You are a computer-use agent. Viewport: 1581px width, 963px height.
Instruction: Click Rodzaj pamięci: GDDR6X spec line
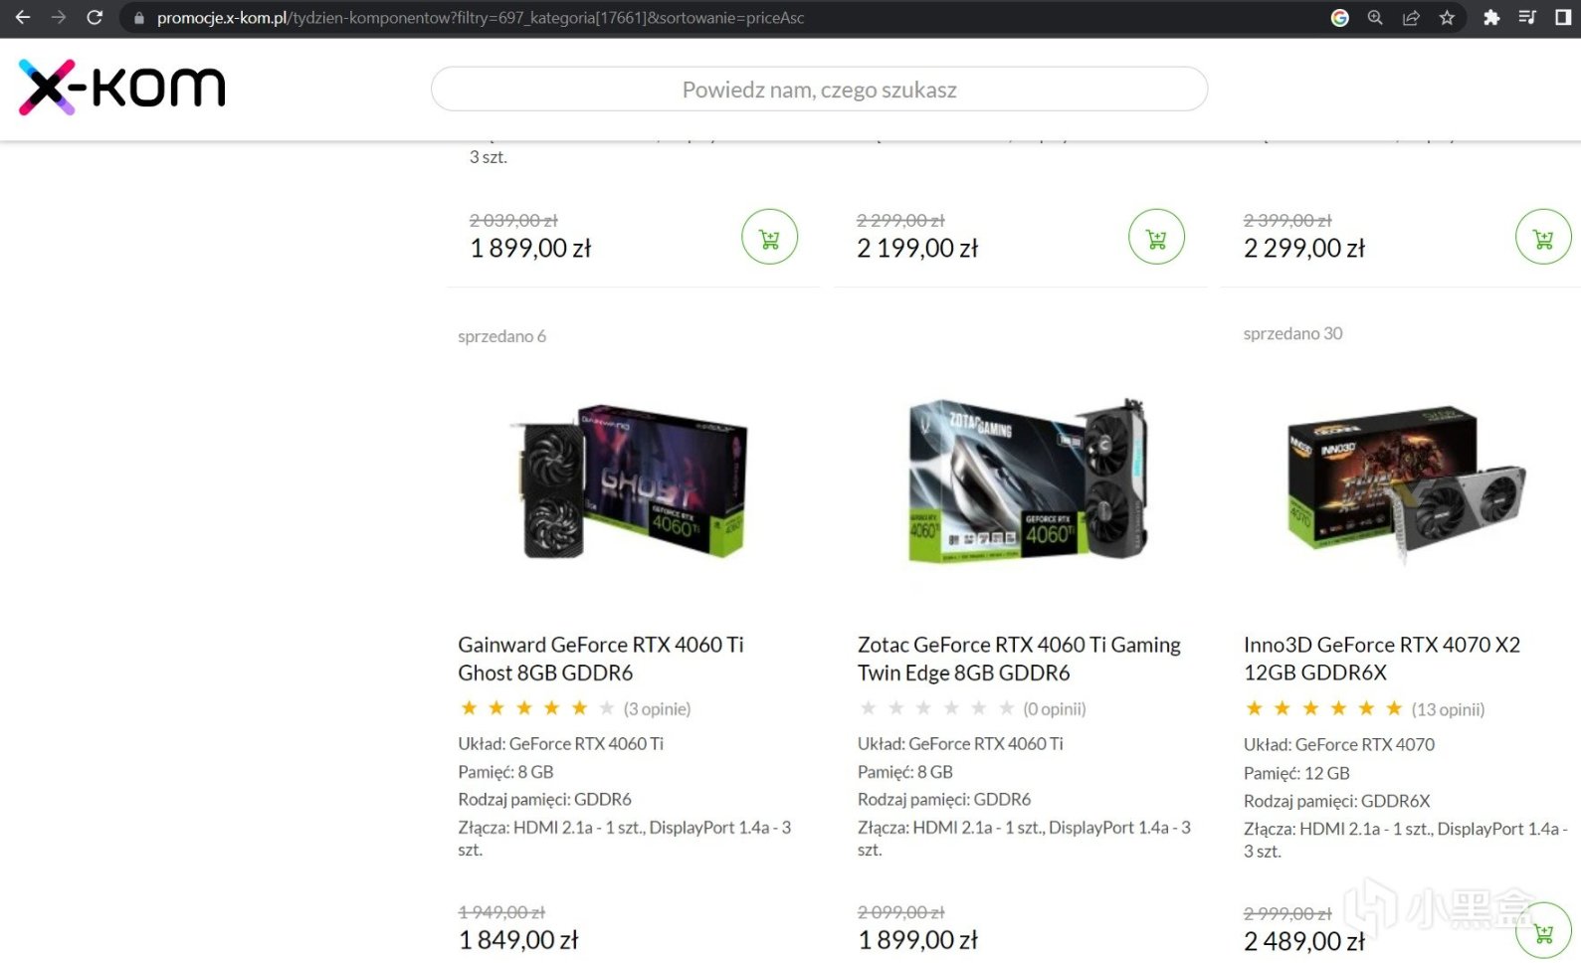pos(1336,801)
